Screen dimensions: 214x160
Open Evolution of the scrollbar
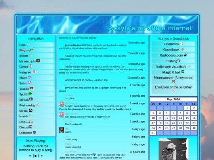click(x=174, y=89)
